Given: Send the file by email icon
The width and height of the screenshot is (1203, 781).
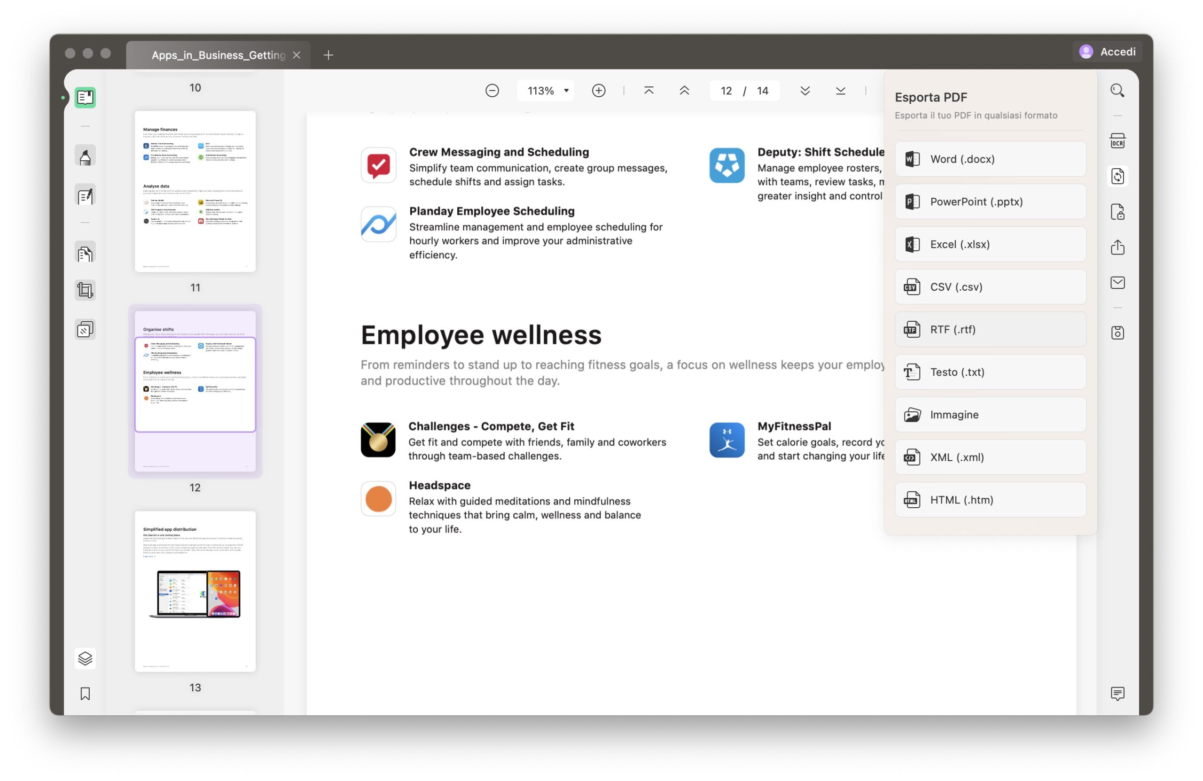Looking at the screenshot, I should (x=1117, y=282).
